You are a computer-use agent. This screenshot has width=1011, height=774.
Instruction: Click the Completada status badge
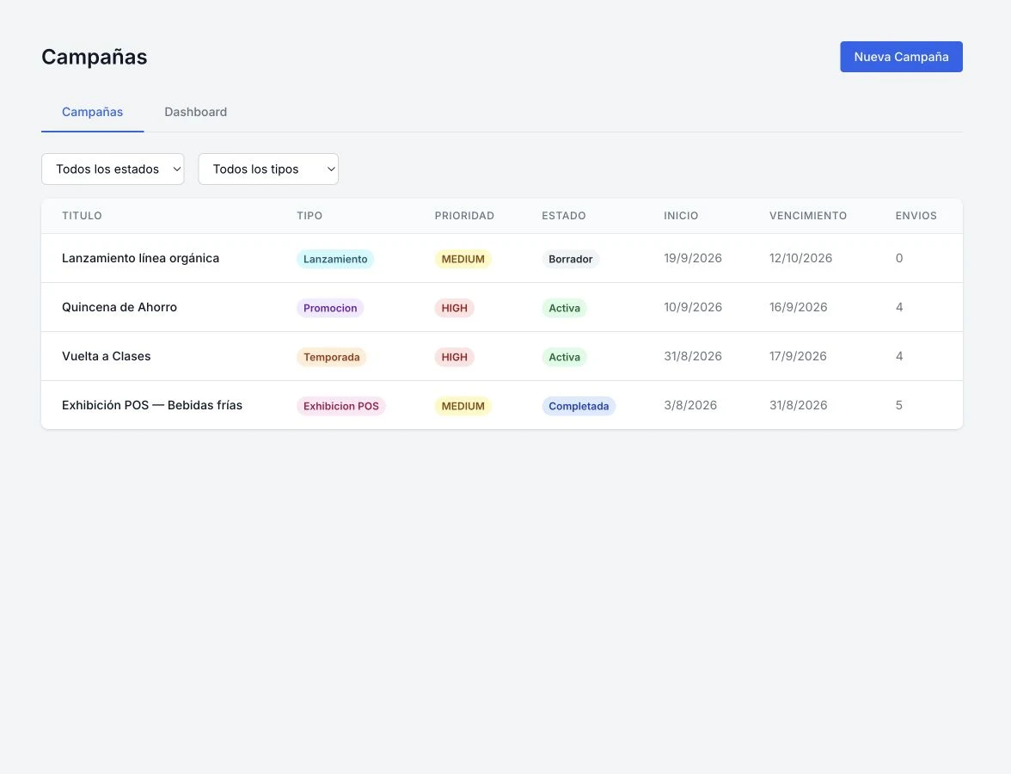[x=579, y=406]
